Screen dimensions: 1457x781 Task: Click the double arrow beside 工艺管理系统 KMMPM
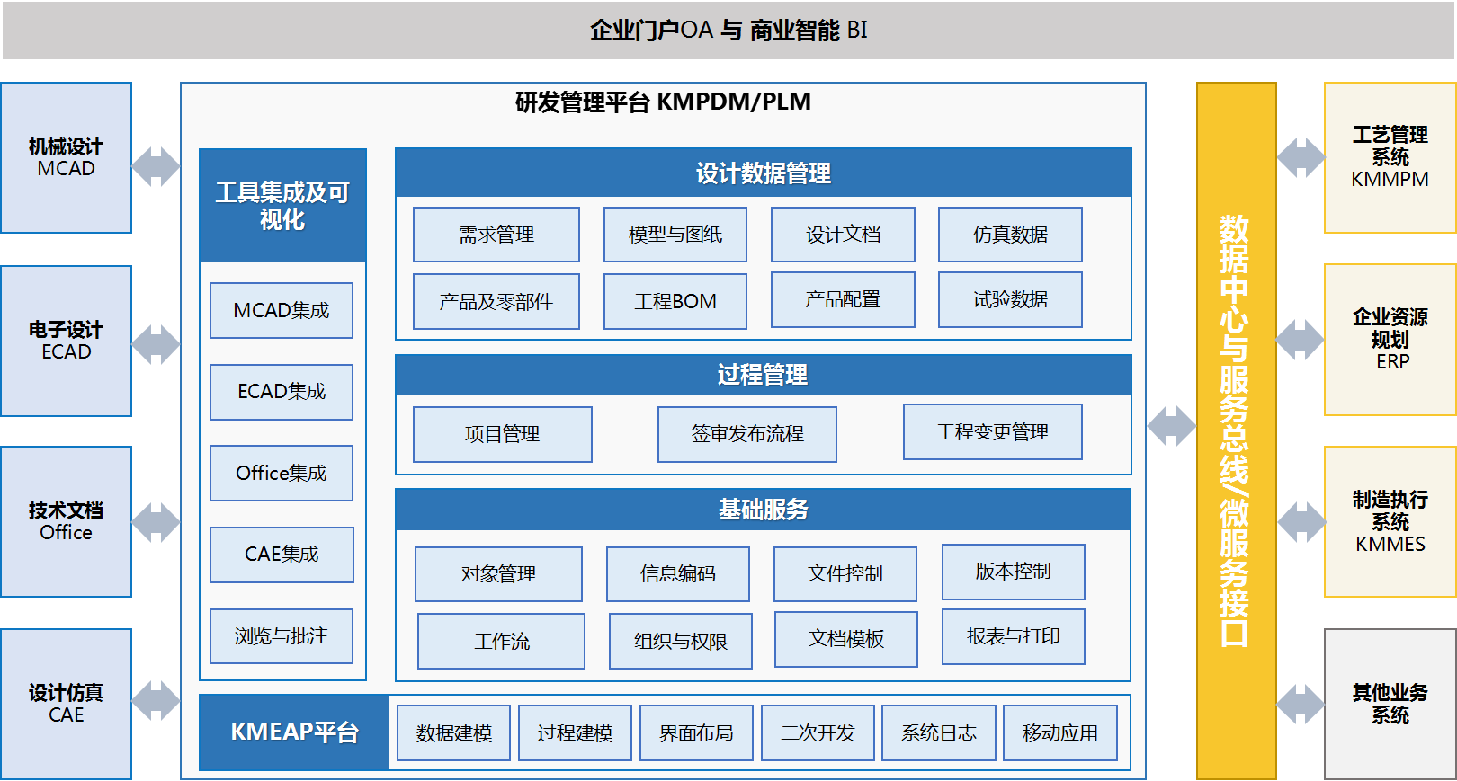[1301, 157]
